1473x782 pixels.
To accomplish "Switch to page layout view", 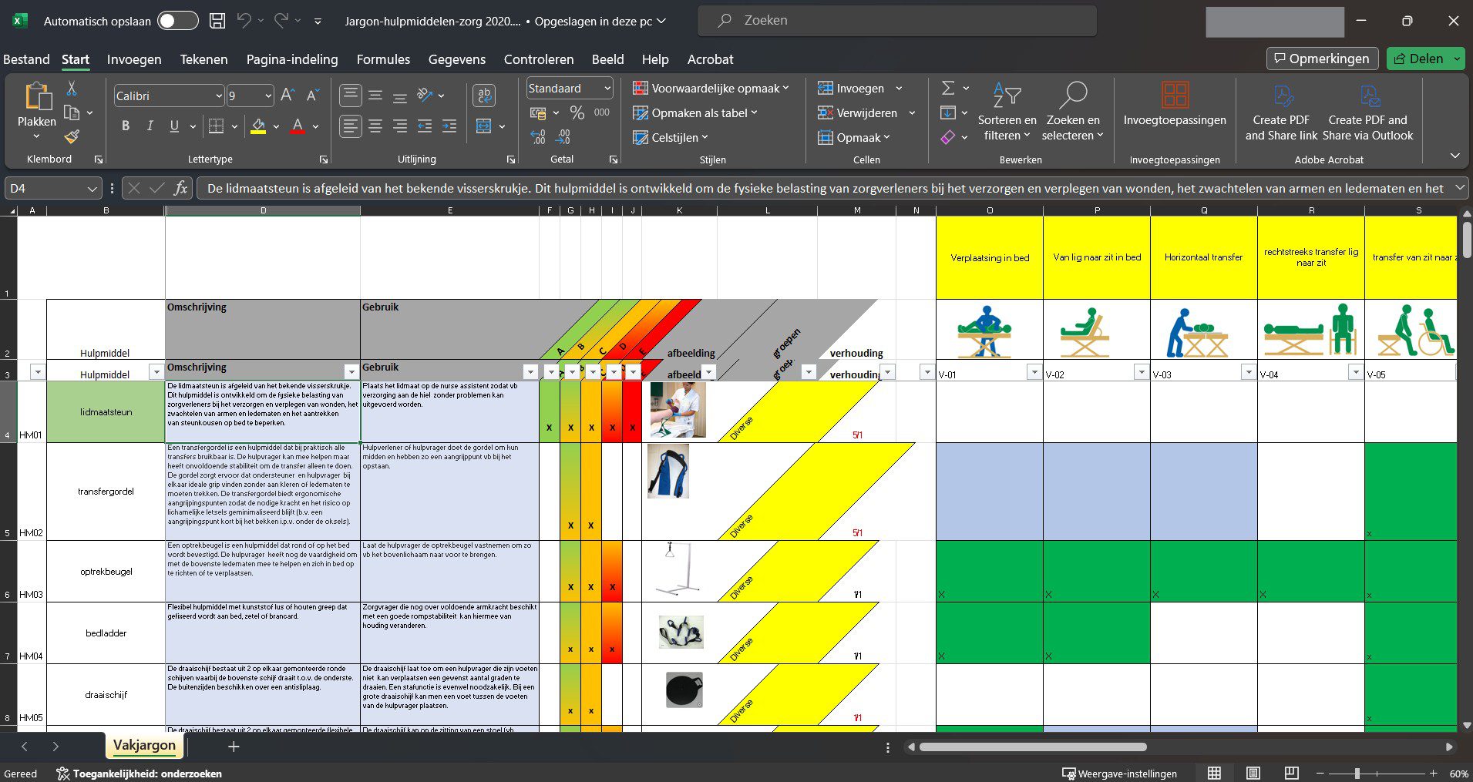I will click(1253, 773).
